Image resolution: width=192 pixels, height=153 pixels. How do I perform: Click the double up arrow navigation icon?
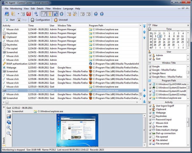(x=144, y=32)
